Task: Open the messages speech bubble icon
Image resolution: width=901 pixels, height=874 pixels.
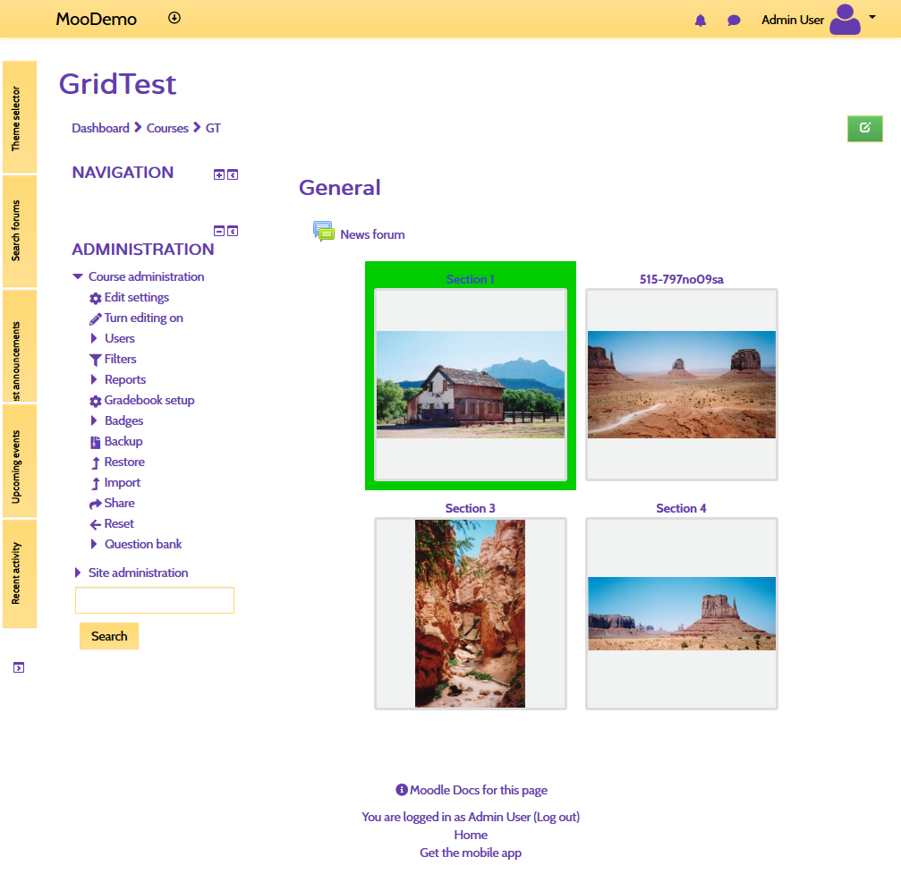Action: [x=734, y=21]
